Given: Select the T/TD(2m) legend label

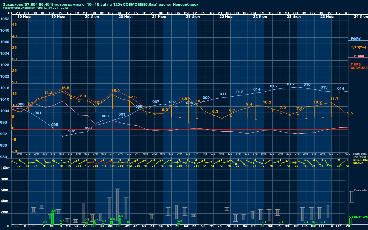Looking at the screenshot, I should tap(358, 47).
